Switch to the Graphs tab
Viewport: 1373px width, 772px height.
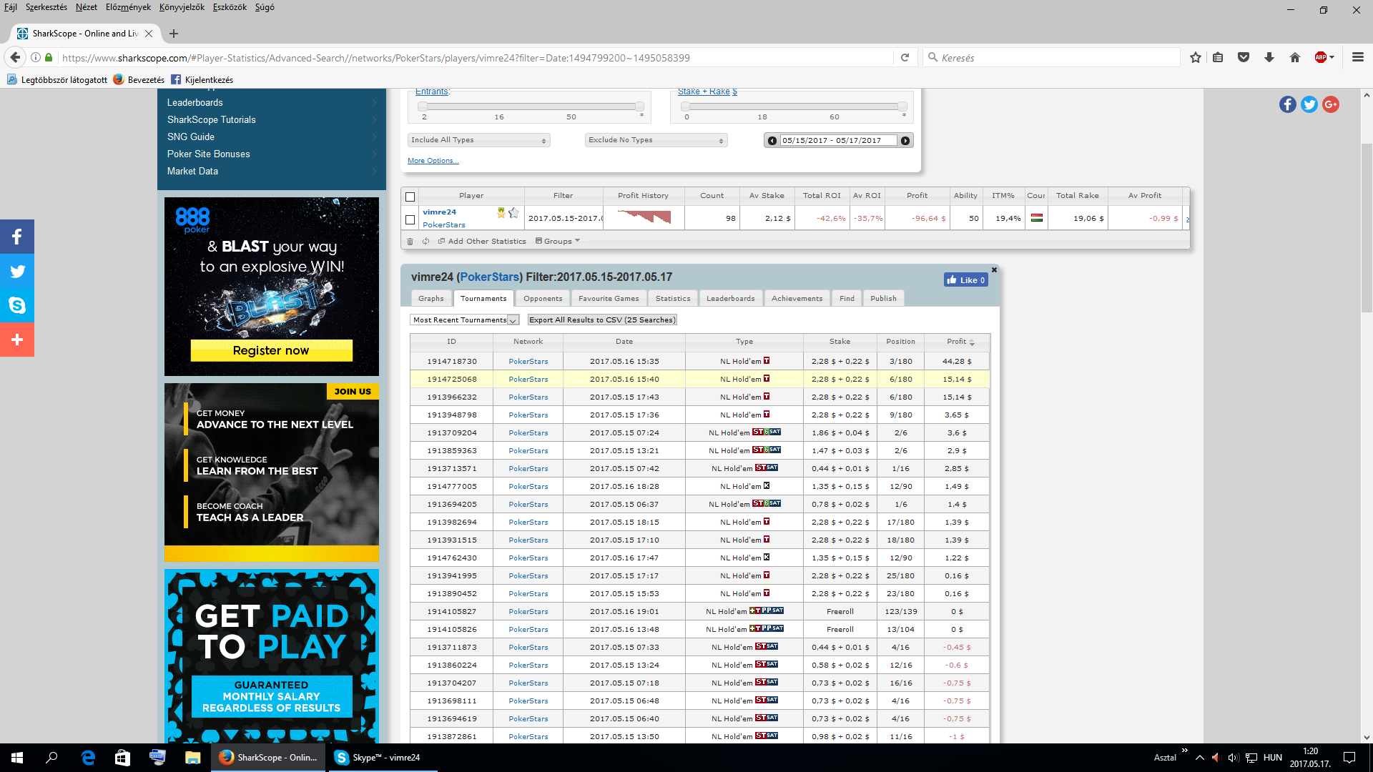point(431,299)
